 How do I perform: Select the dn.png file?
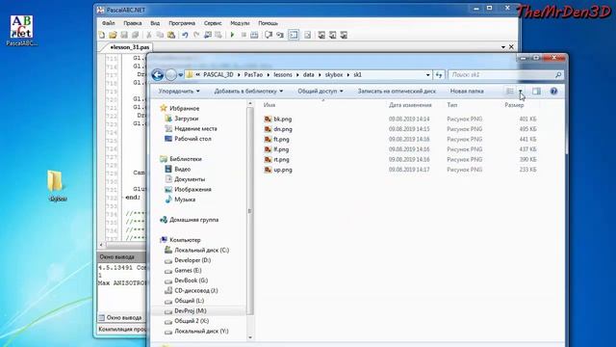(x=278, y=129)
